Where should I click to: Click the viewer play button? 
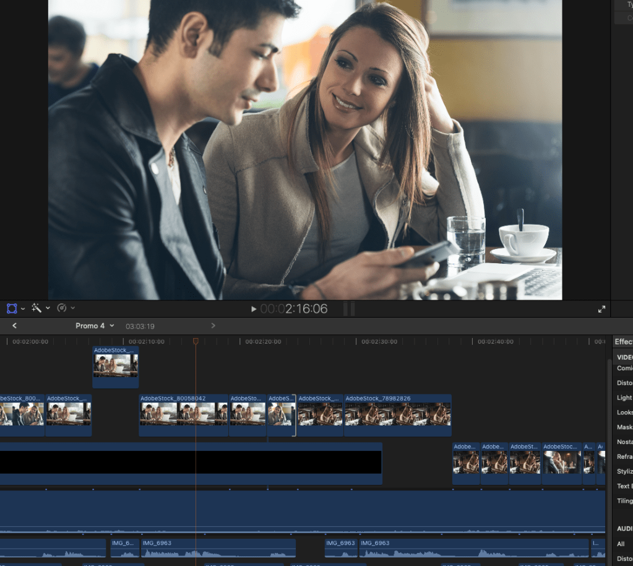[254, 309]
